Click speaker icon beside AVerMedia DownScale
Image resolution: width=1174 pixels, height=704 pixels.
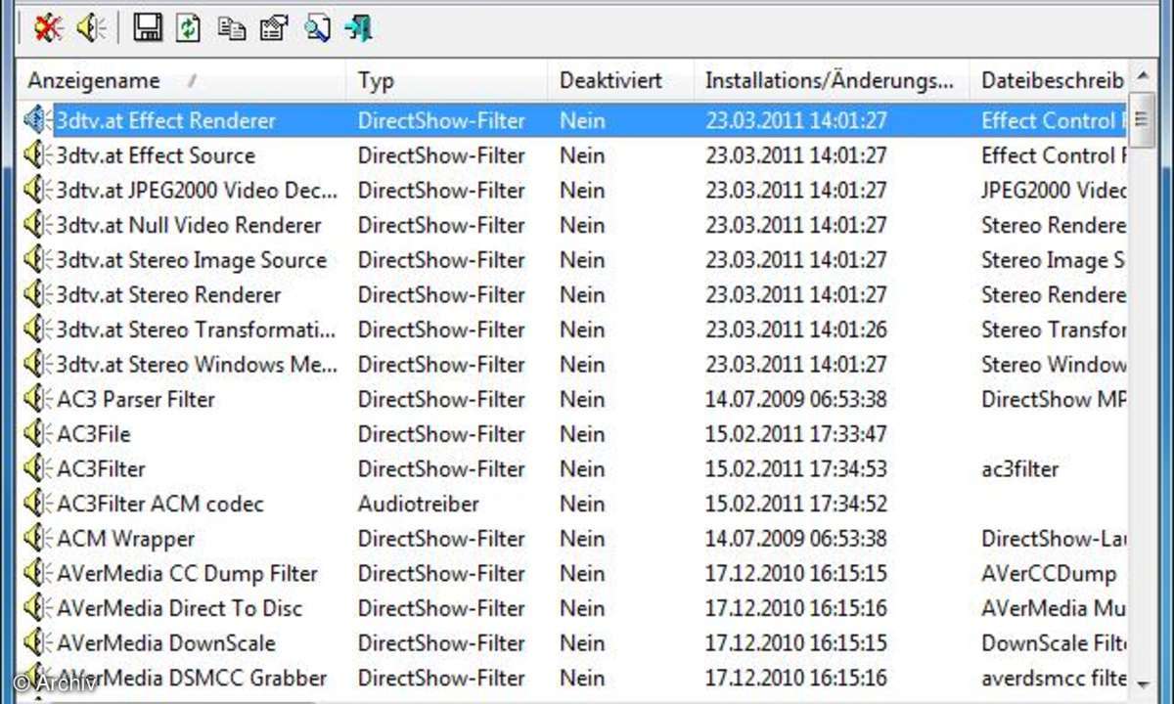click(x=36, y=643)
